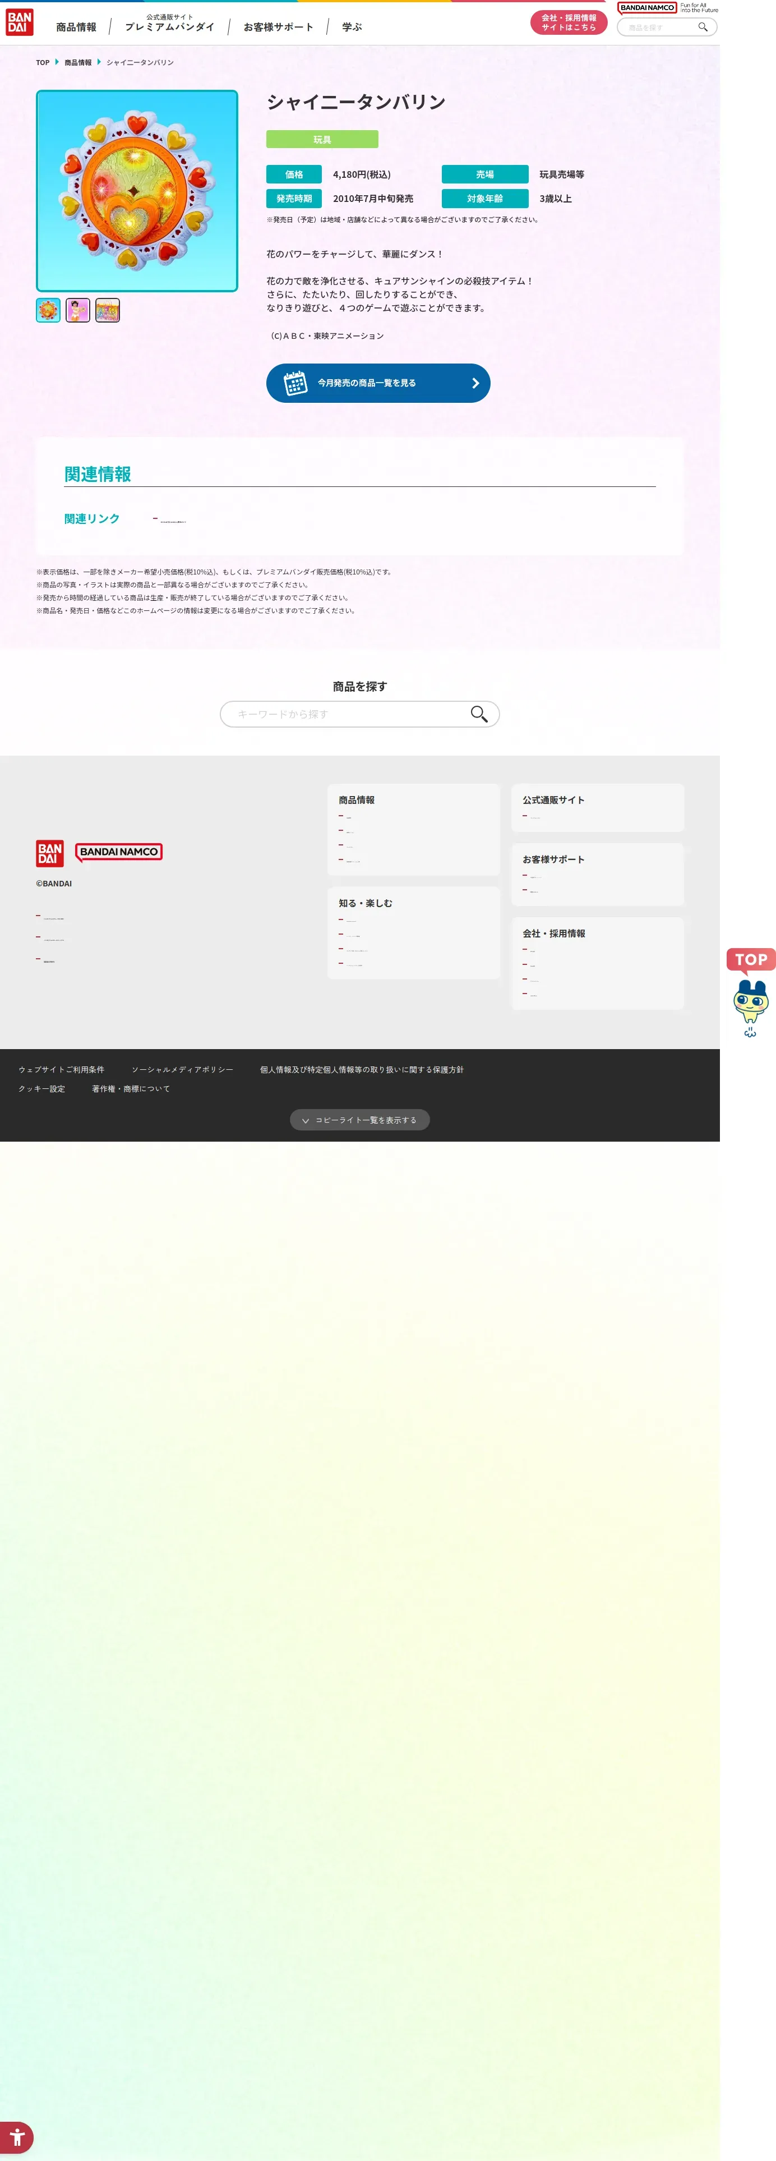Image resolution: width=776 pixels, height=2161 pixels.
Task: Open 商品情報 menu in top navigation
Action: click(x=76, y=27)
